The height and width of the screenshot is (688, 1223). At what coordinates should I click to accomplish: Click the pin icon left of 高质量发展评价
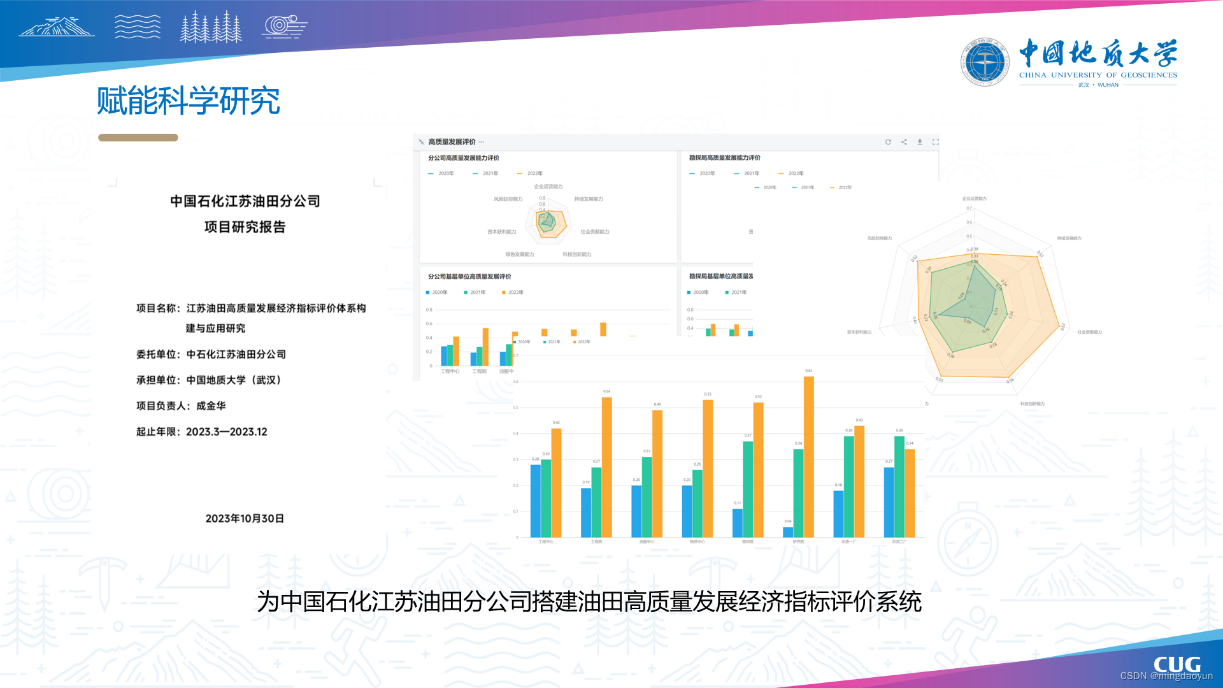click(421, 142)
